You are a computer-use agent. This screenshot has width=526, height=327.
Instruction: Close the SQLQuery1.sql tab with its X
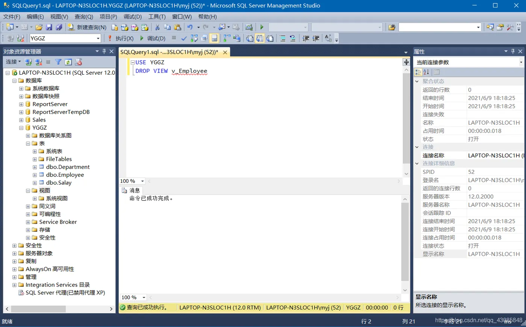pos(225,53)
